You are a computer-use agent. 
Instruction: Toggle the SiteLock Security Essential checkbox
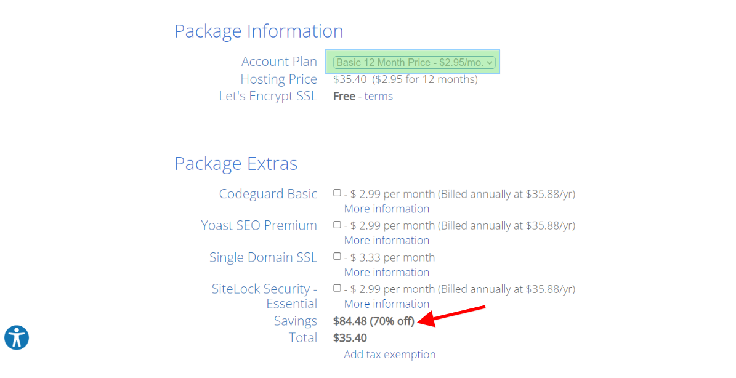click(x=337, y=288)
